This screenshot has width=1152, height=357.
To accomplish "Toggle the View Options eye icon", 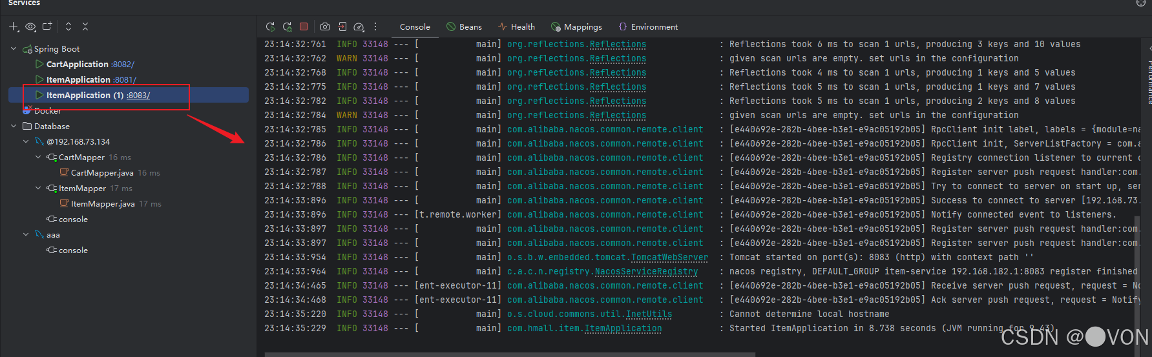I will point(30,26).
